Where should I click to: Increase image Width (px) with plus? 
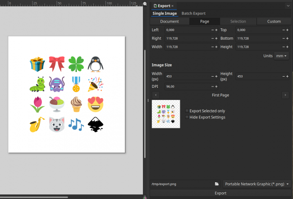(216, 76)
